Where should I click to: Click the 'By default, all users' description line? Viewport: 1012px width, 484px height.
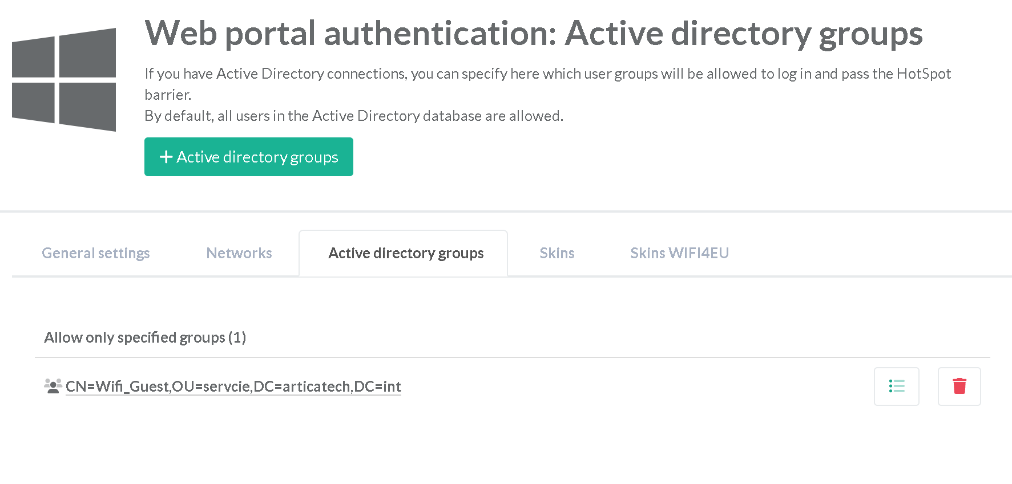[x=354, y=116]
